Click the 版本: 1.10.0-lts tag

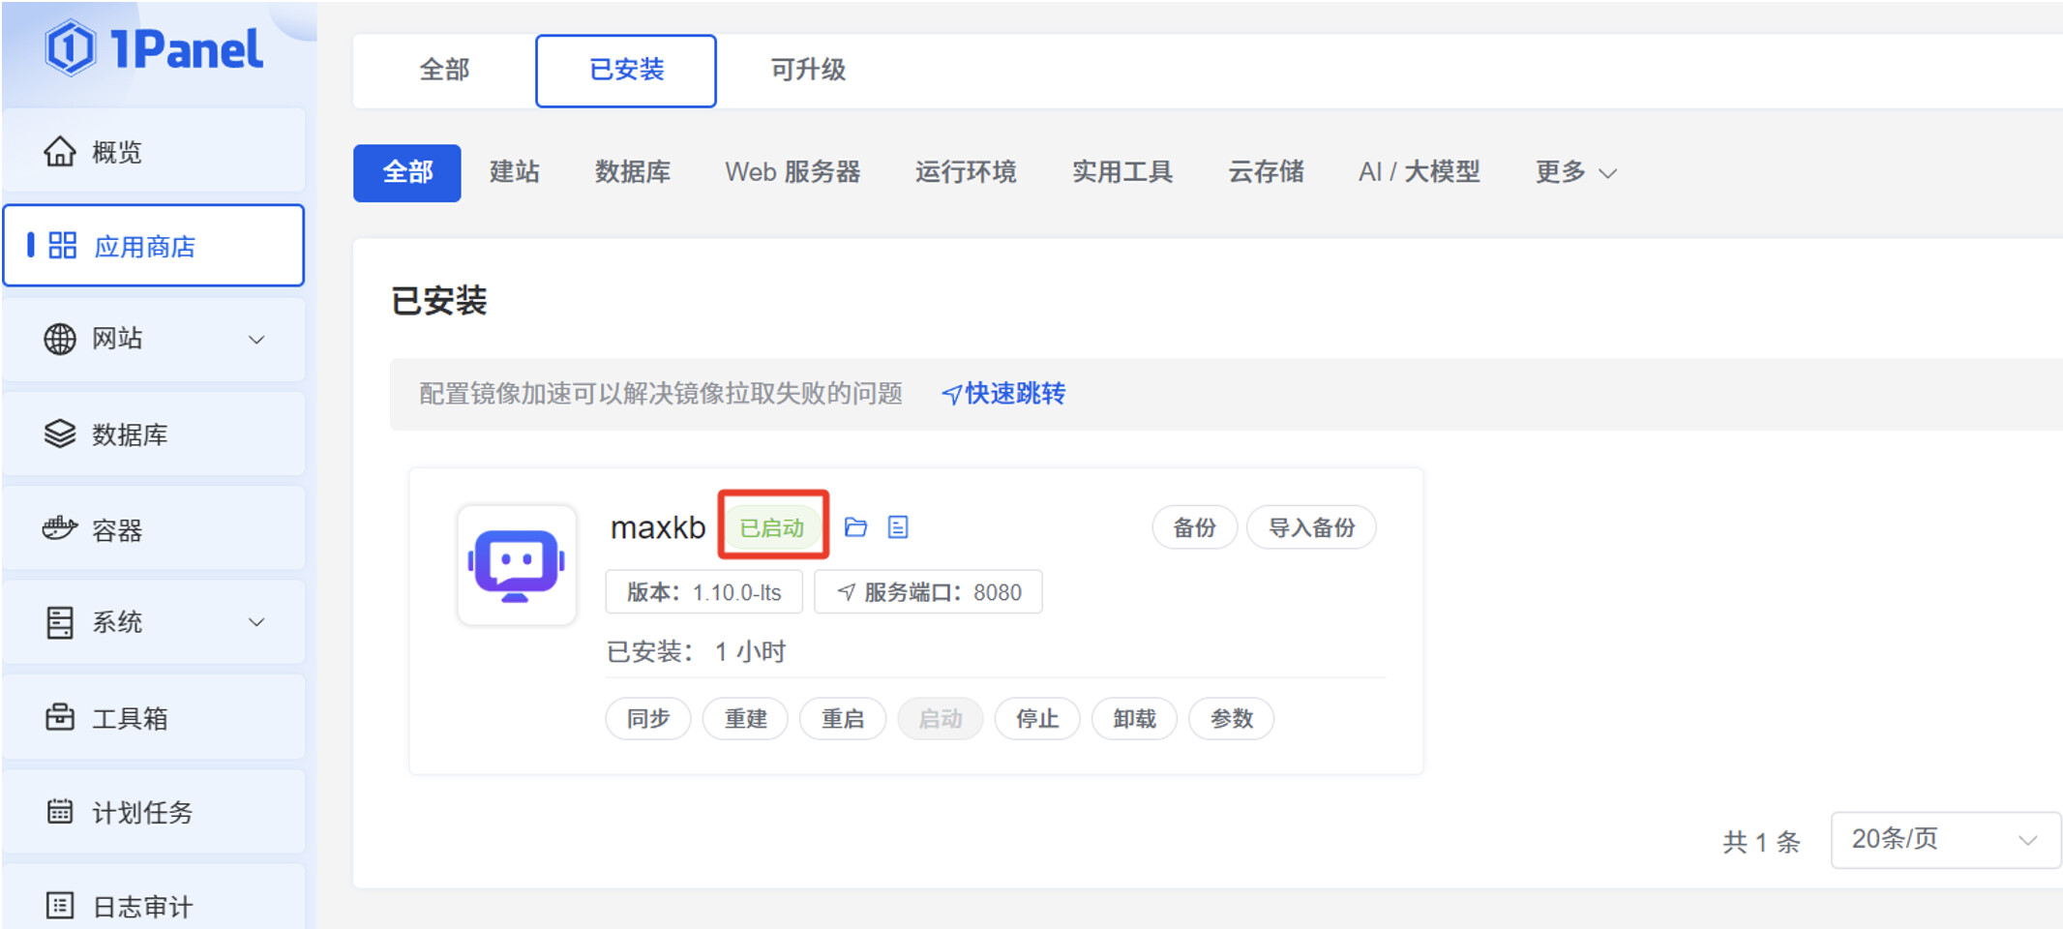pyautogui.click(x=703, y=592)
